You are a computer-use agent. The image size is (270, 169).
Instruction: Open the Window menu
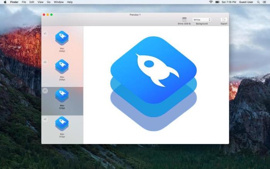(59, 2)
